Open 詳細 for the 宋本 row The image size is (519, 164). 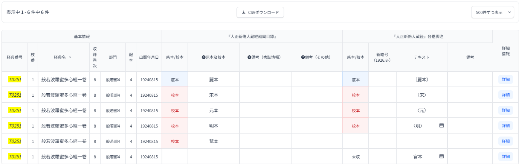[505, 95]
